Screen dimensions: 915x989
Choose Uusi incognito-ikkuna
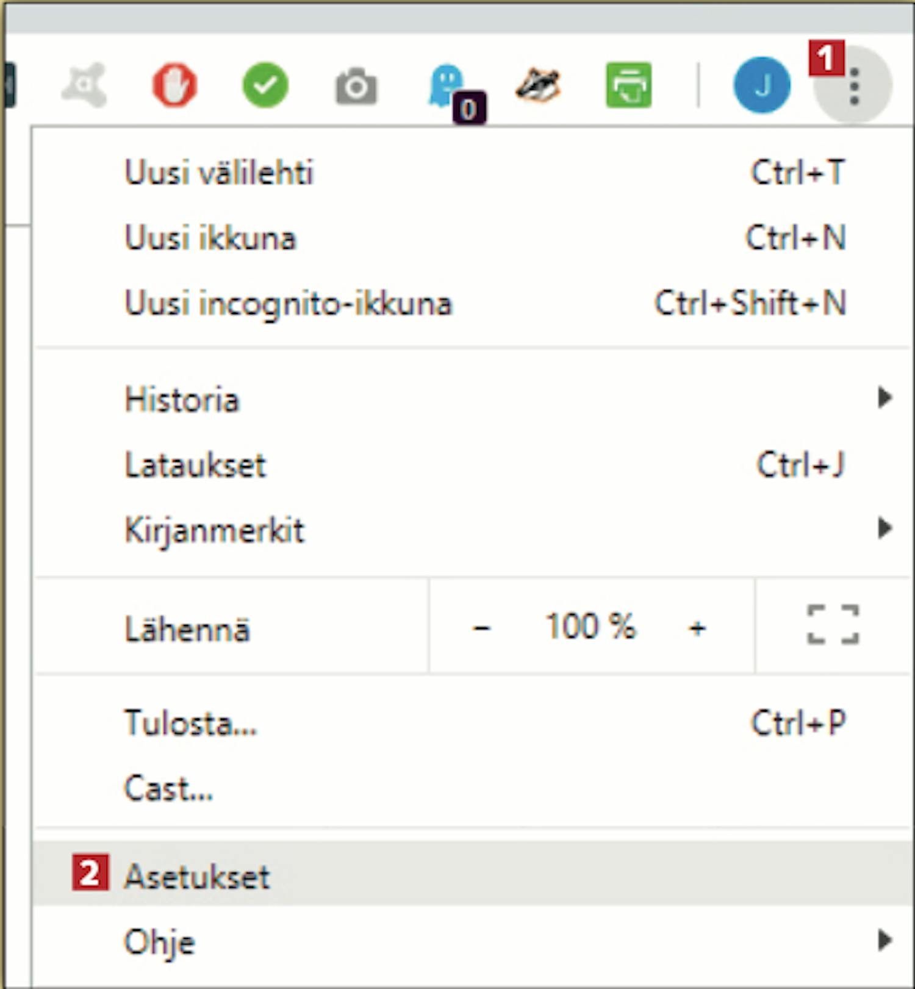pyautogui.click(x=288, y=303)
